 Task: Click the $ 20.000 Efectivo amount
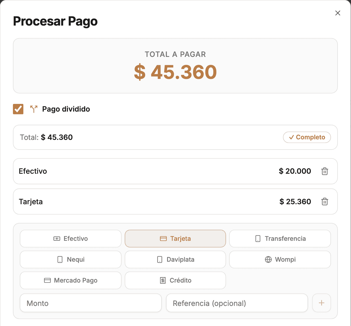(x=295, y=171)
